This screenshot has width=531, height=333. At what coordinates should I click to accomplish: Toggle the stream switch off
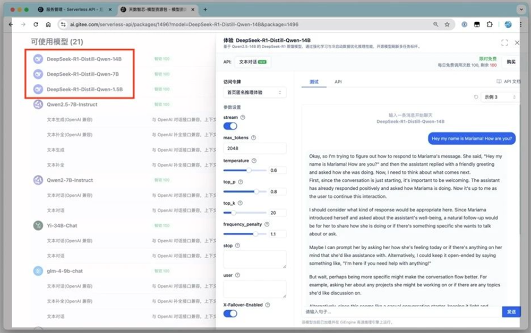[230, 126]
